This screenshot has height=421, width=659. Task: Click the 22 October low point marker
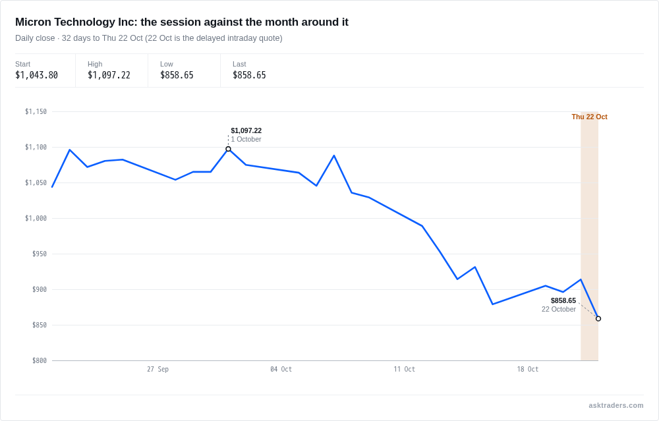598,318
